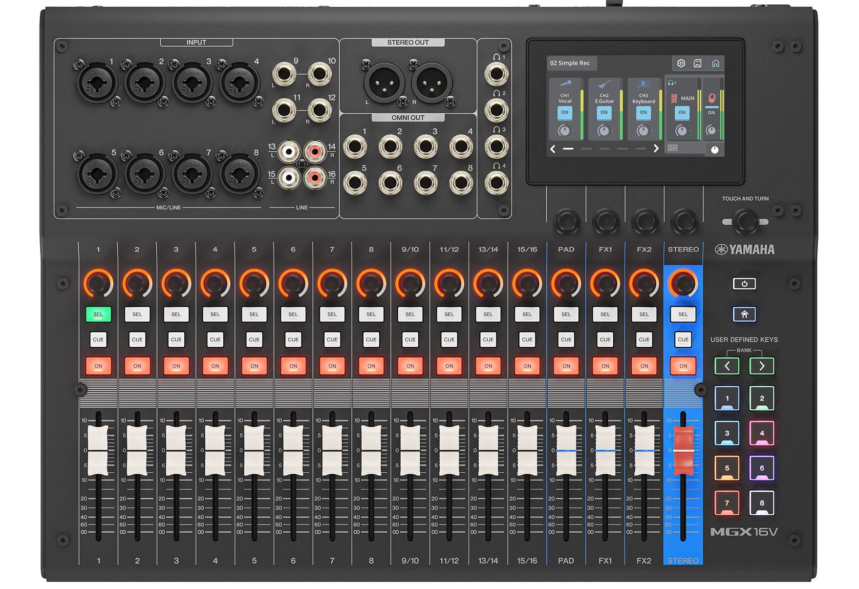Click the SEL button on the STEREO channel

683,315
